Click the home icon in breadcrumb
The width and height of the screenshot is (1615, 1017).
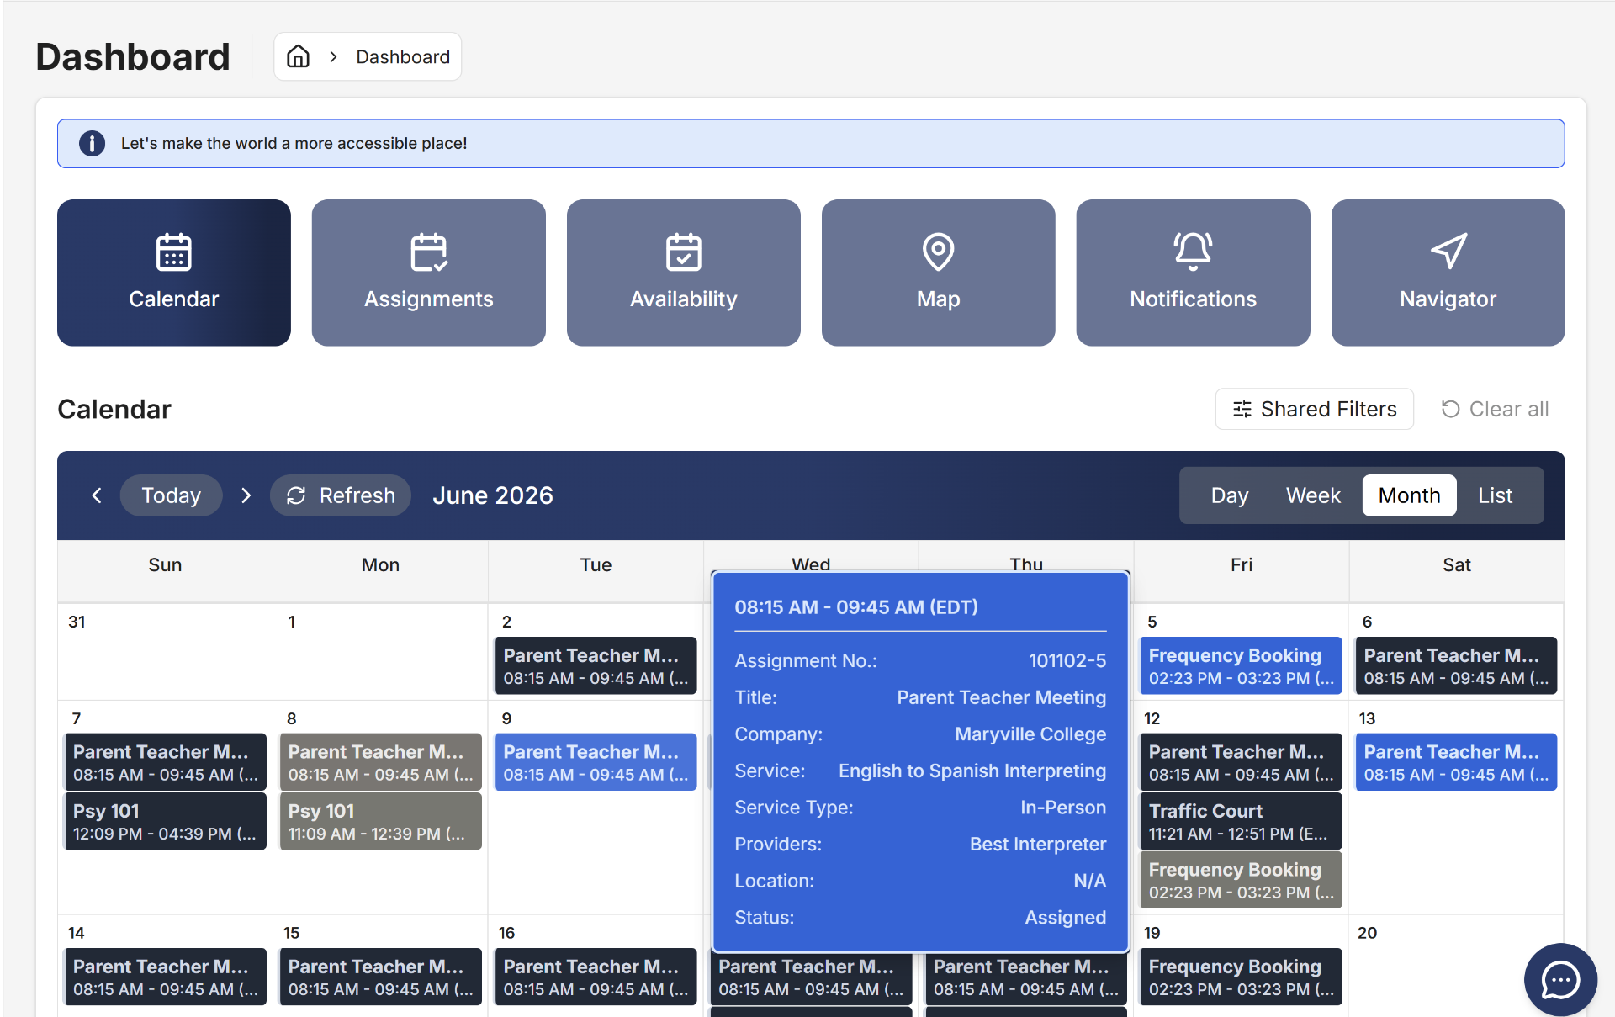pyautogui.click(x=299, y=56)
